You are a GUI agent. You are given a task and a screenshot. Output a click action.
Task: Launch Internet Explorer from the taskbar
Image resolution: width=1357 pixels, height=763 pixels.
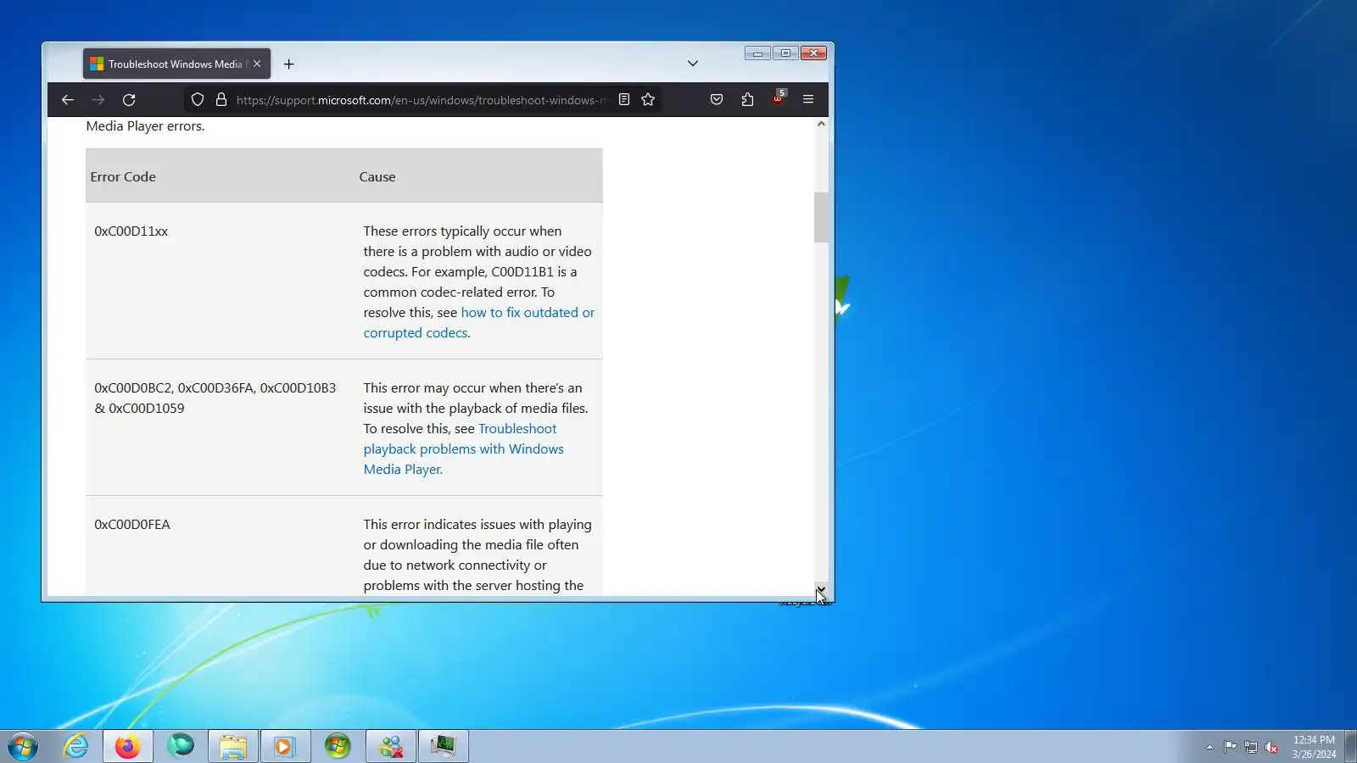[x=76, y=746]
